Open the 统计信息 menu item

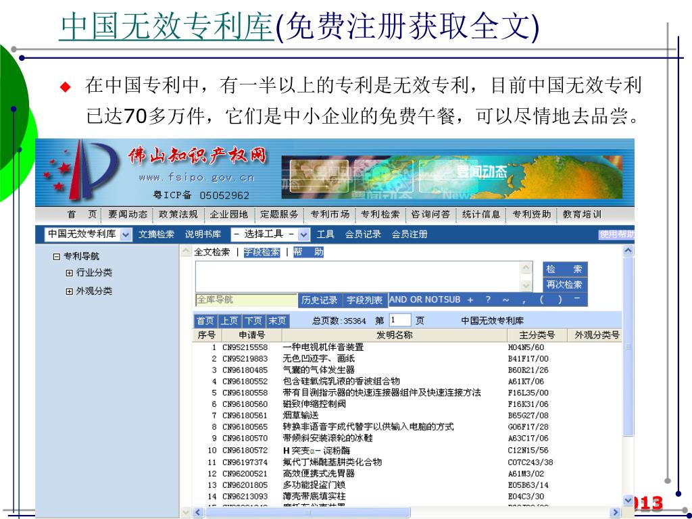(x=481, y=214)
